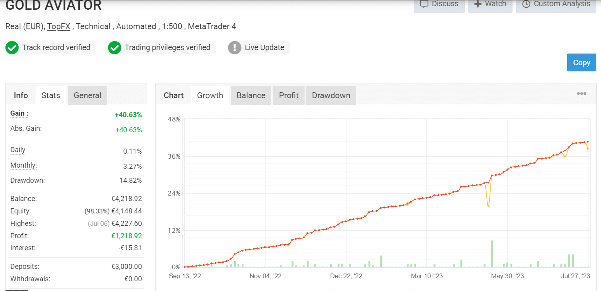Screen dimensions: 601x291
Task: Open the TopFX broker link
Action: tap(59, 26)
